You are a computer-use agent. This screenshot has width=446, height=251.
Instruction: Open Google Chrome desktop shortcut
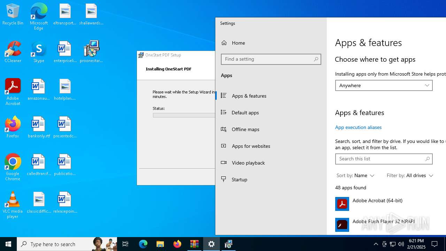13,167
